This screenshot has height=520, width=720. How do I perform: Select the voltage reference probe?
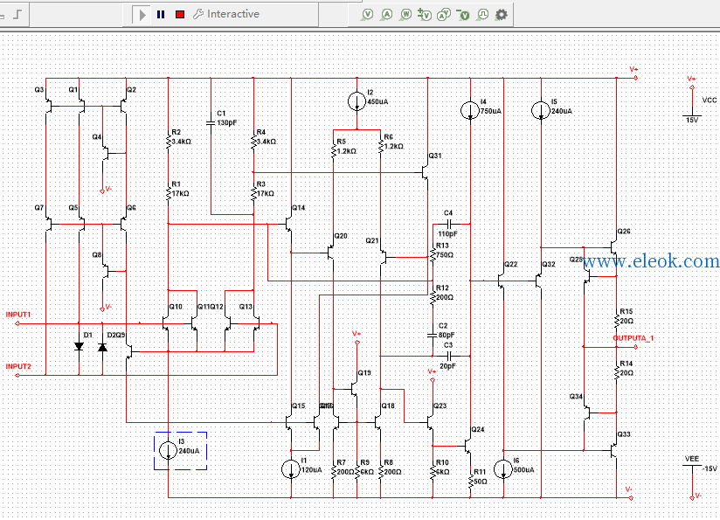[x=463, y=15]
